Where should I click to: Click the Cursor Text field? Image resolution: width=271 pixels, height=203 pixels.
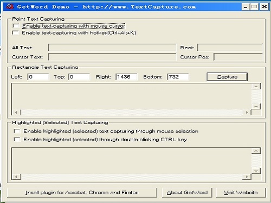tap(112, 57)
